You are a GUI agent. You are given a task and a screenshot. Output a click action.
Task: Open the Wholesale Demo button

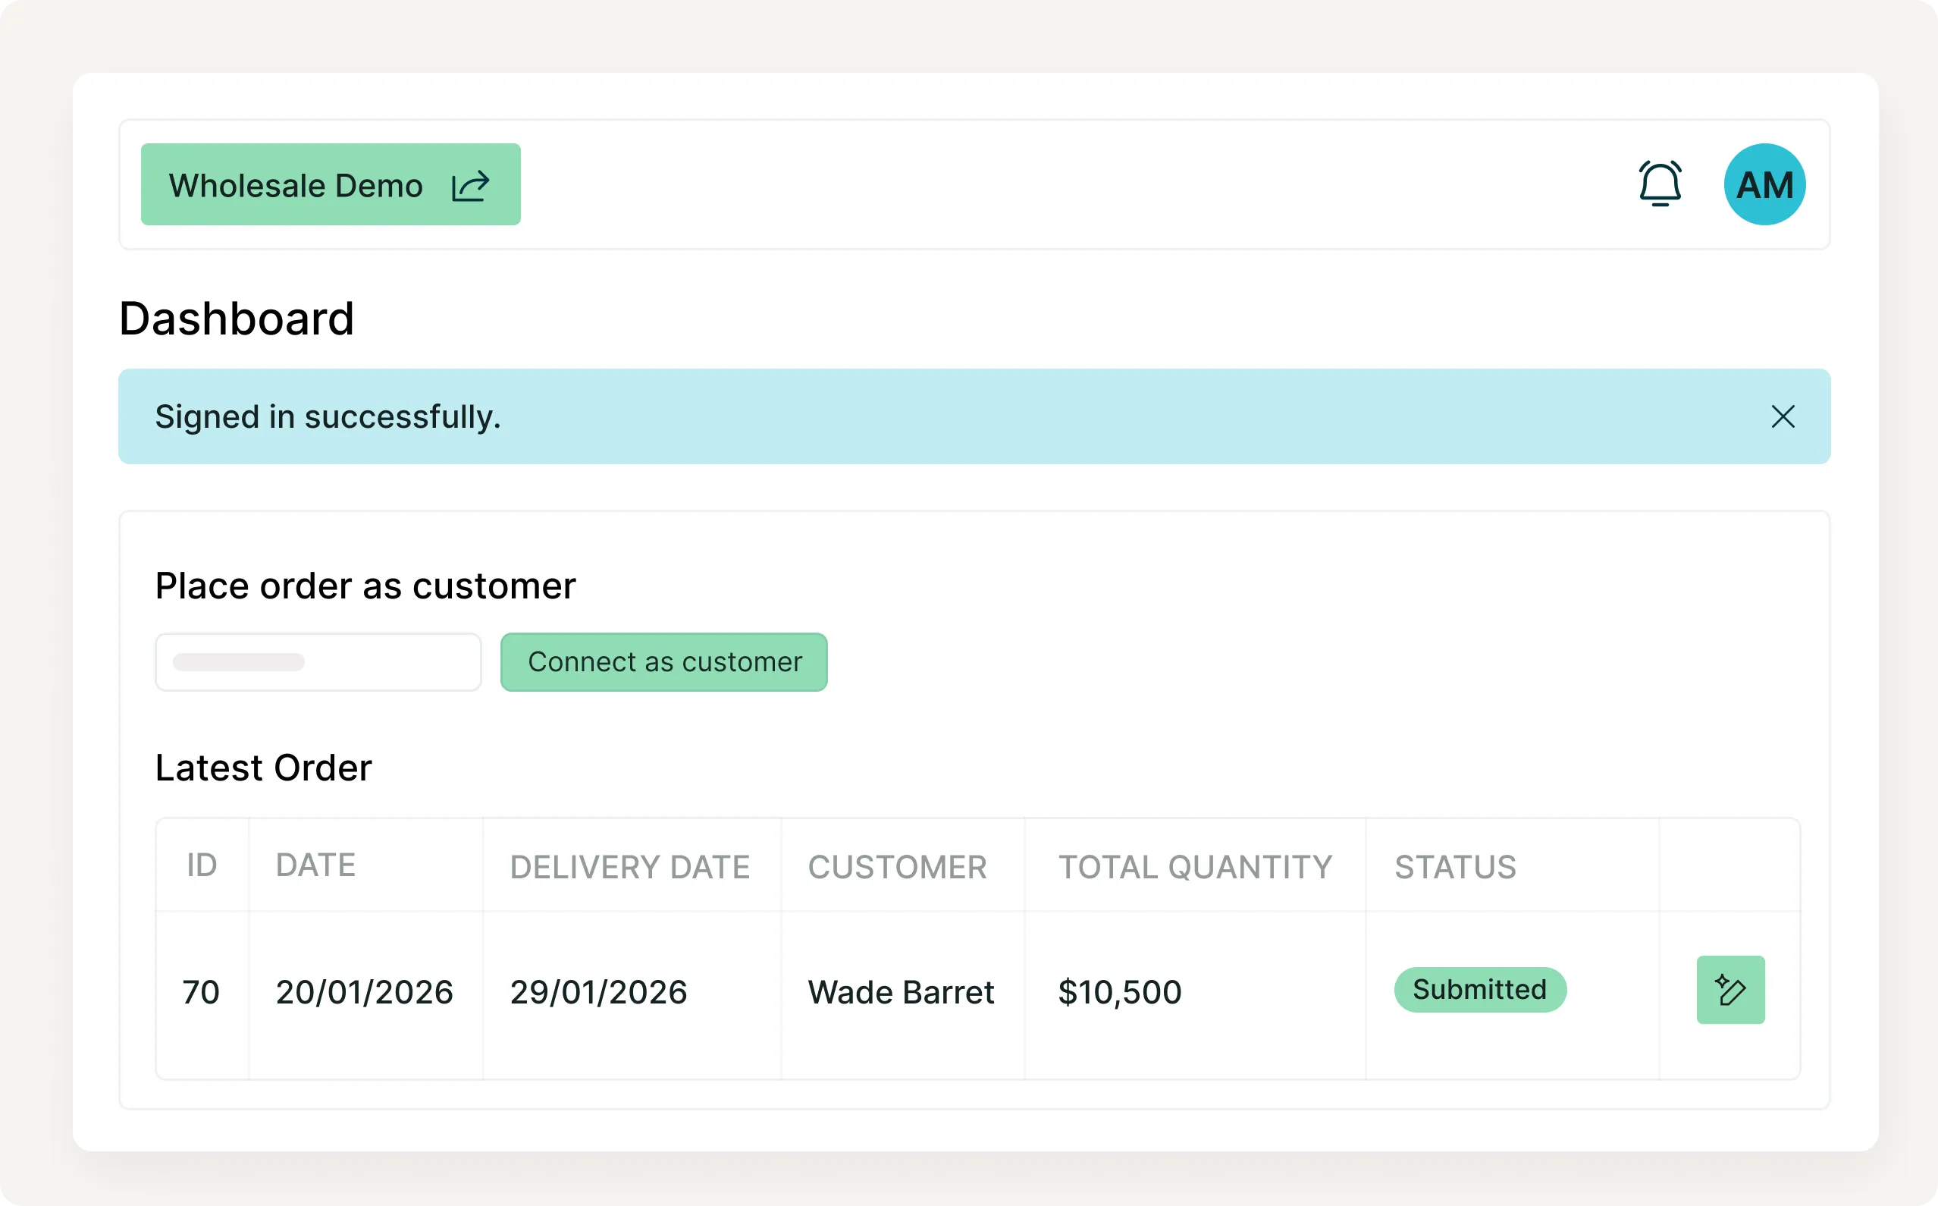click(x=296, y=185)
